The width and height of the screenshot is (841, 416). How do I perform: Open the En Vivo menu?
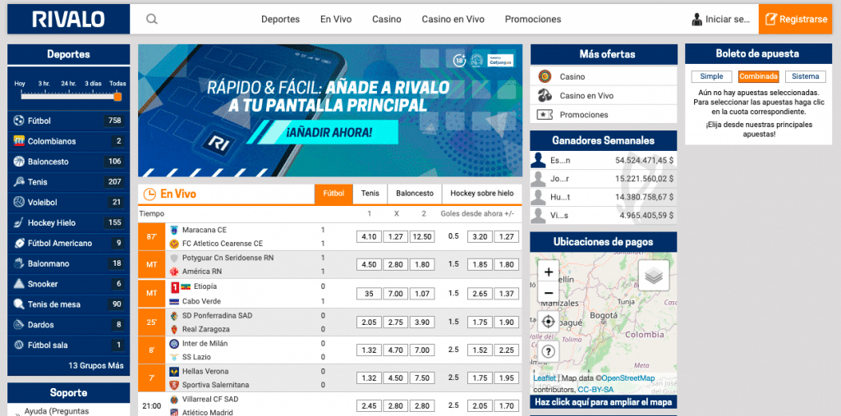[x=336, y=20]
